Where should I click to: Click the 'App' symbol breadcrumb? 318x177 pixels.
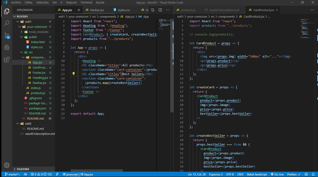(x=146, y=16)
